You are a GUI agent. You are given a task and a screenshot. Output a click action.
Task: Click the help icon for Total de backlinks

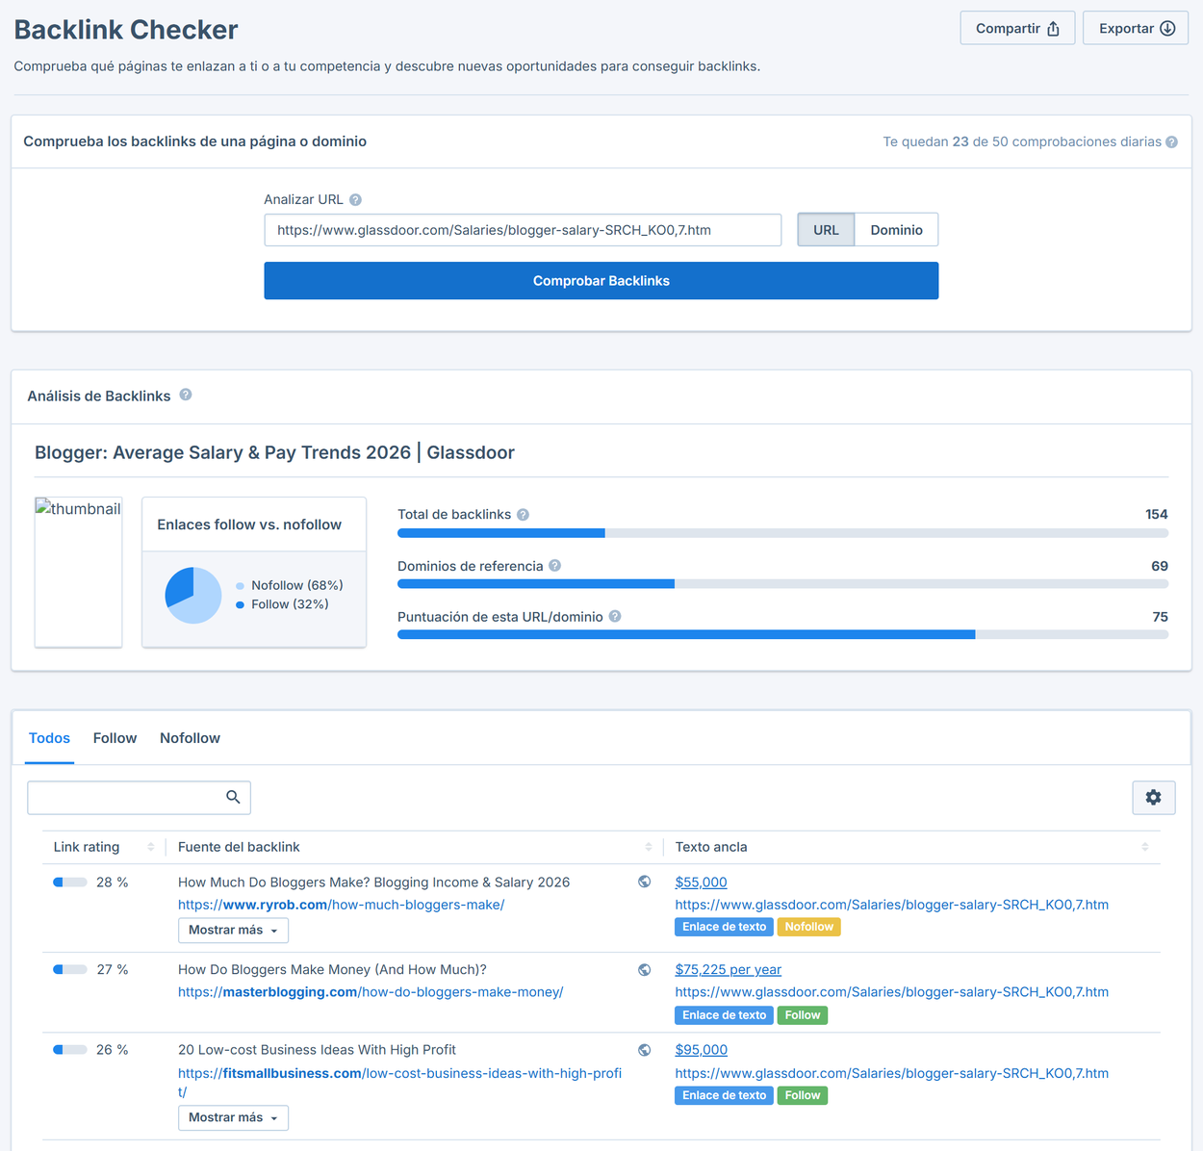tap(523, 515)
